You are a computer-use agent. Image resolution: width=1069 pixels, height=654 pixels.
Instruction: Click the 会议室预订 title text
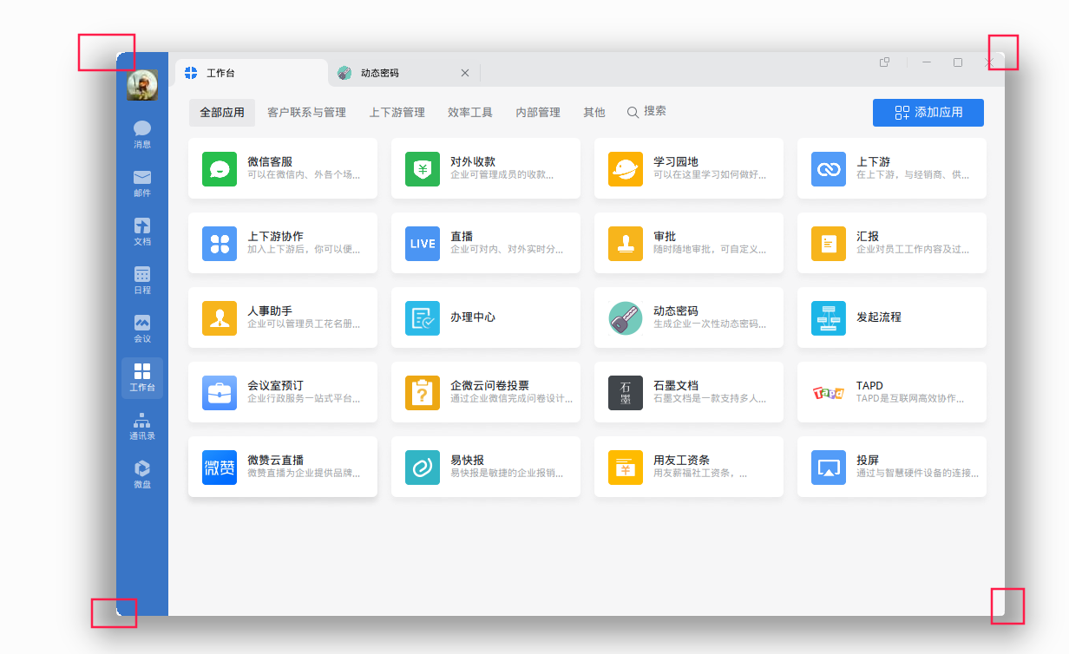(275, 385)
